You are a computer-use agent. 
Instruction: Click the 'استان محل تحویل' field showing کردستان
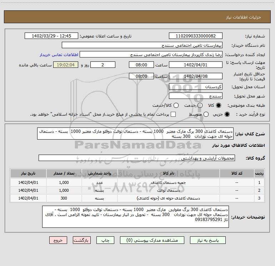point(195,87)
